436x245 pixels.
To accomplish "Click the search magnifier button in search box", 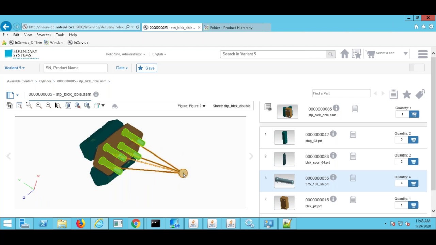I will tap(330, 54).
